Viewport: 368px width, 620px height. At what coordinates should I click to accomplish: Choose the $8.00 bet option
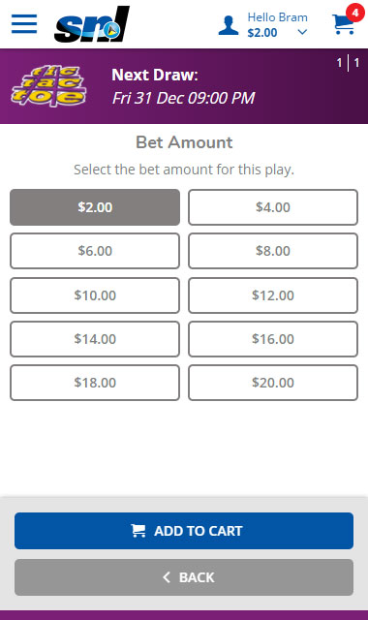273,251
